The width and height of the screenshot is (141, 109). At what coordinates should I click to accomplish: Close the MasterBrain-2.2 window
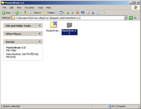(138, 3)
